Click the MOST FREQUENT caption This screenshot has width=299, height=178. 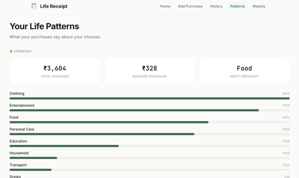click(244, 76)
